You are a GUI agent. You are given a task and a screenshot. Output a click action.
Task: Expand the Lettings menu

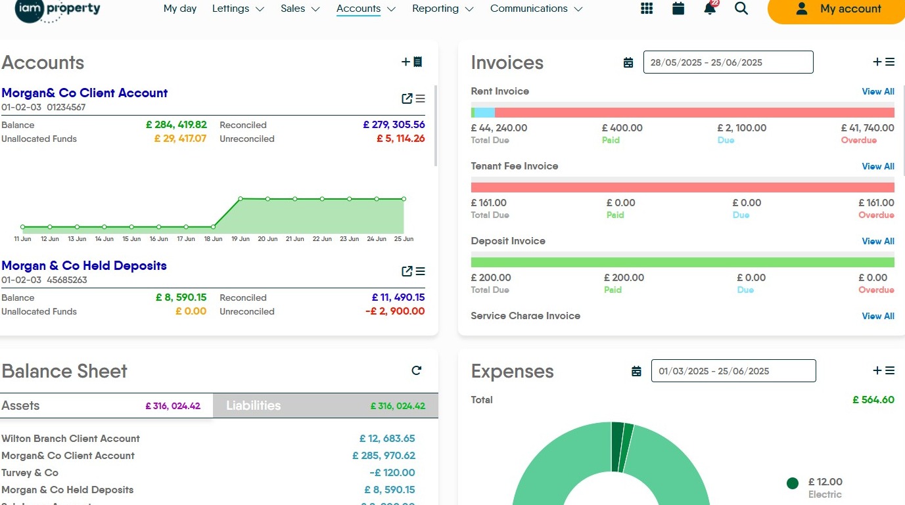238,9
